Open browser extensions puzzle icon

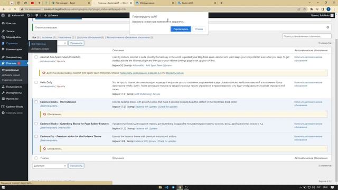pos(311,9)
